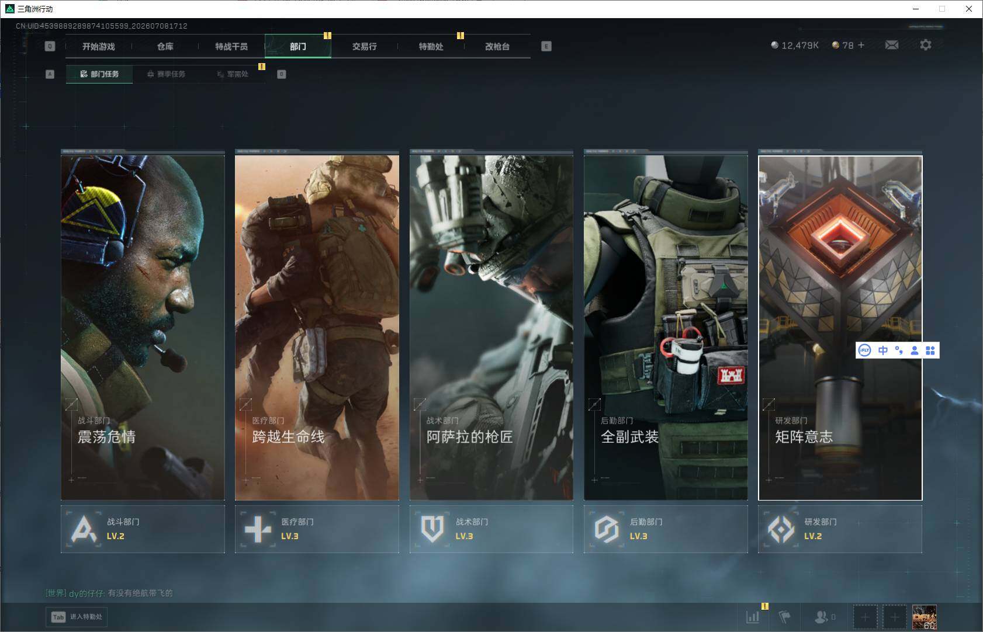The width and height of the screenshot is (983, 632).
Task: Click the flag icon in bottom bar
Action: click(x=784, y=617)
